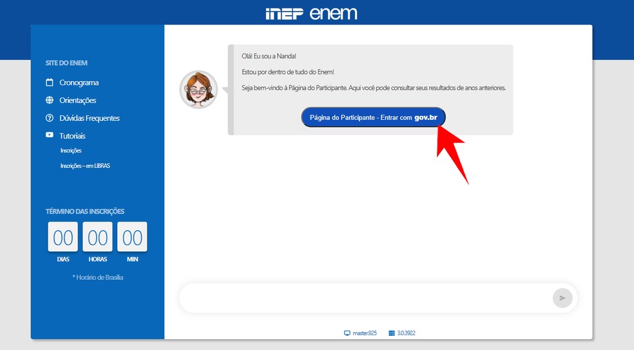Click the TÉRMINO DAS INSCRIÇÕES heading
The height and width of the screenshot is (350, 634).
(x=85, y=211)
